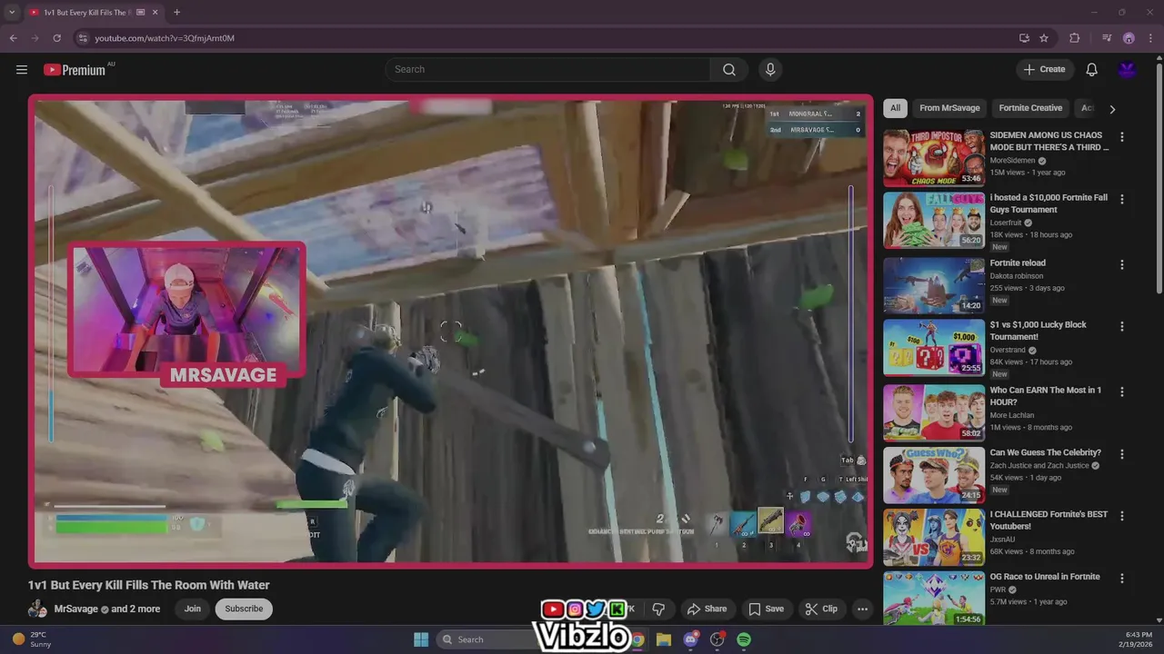
Task: Click the browser address bar URL
Action: (x=165, y=38)
